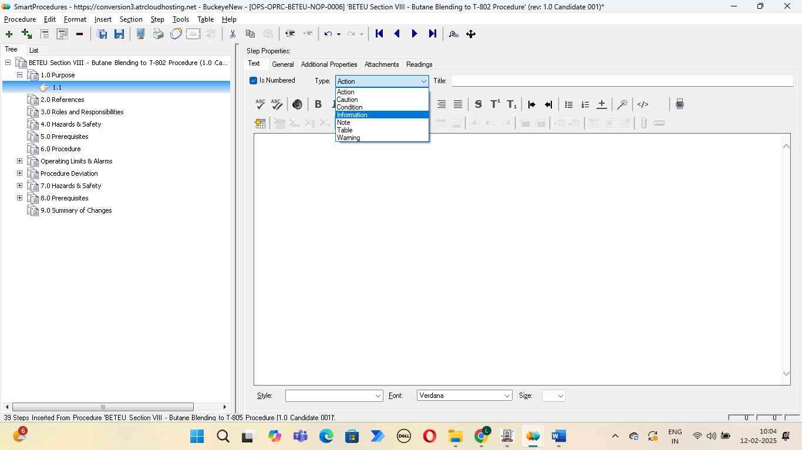This screenshot has height=450, width=802.
Task: Click the print icon in editor toolbar
Action: 679,104
